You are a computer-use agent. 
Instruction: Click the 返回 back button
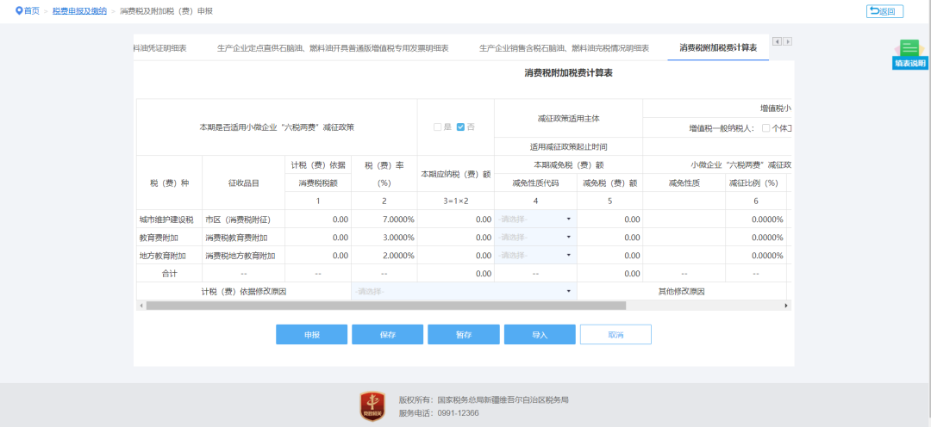[884, 11]
